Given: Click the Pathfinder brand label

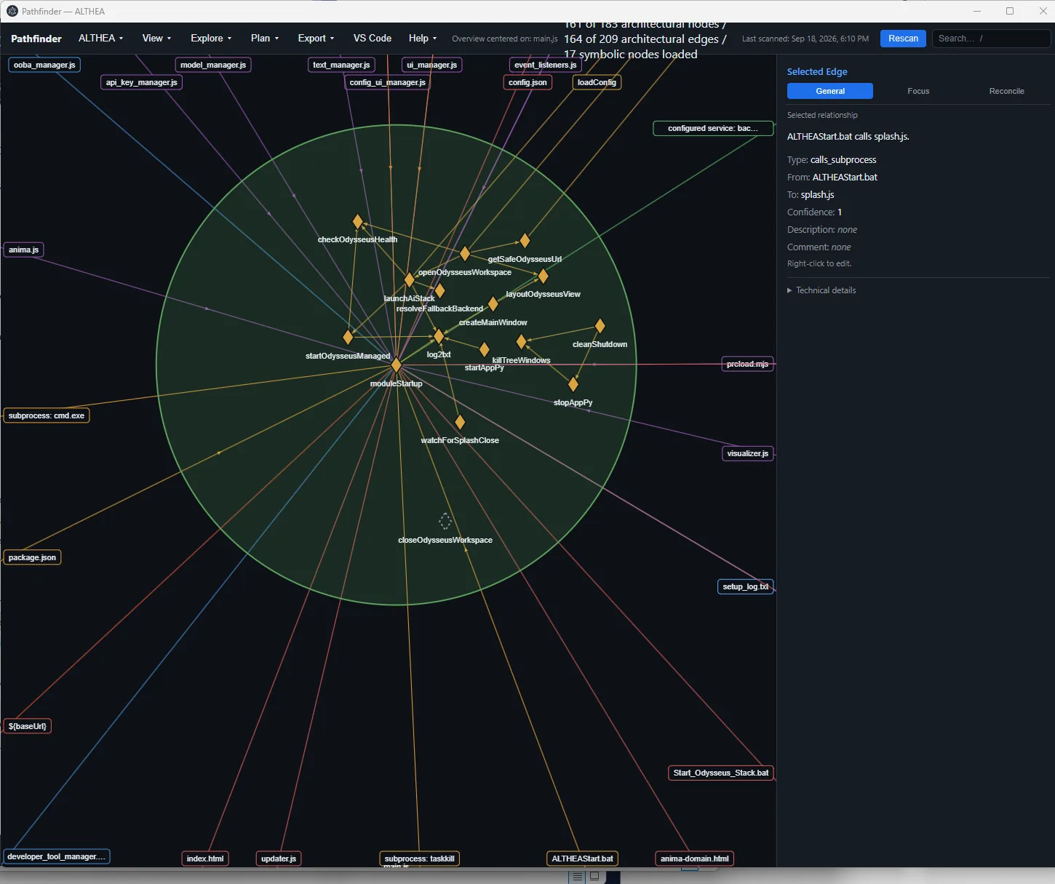Looking at the screenshot, I should pyautogui.click(x=36, y=39).
